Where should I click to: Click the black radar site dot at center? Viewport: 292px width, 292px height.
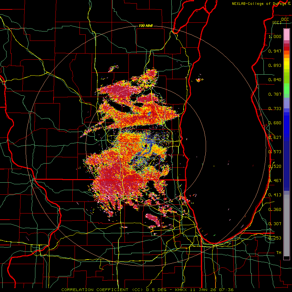pos(146,145)
